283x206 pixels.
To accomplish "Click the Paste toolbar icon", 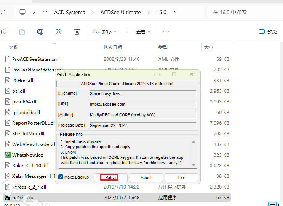I will 22,32.
